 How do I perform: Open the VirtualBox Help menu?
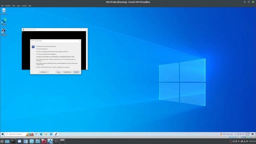pyautogui.click(x=30, y=6)
